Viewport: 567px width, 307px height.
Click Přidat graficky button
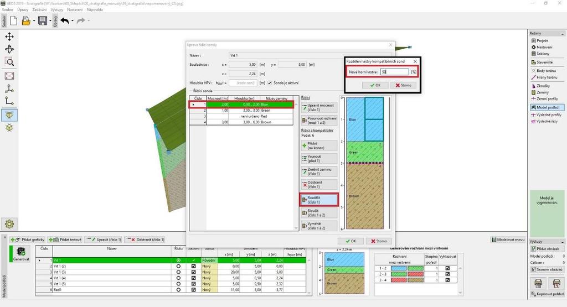[x=28, y=240]
